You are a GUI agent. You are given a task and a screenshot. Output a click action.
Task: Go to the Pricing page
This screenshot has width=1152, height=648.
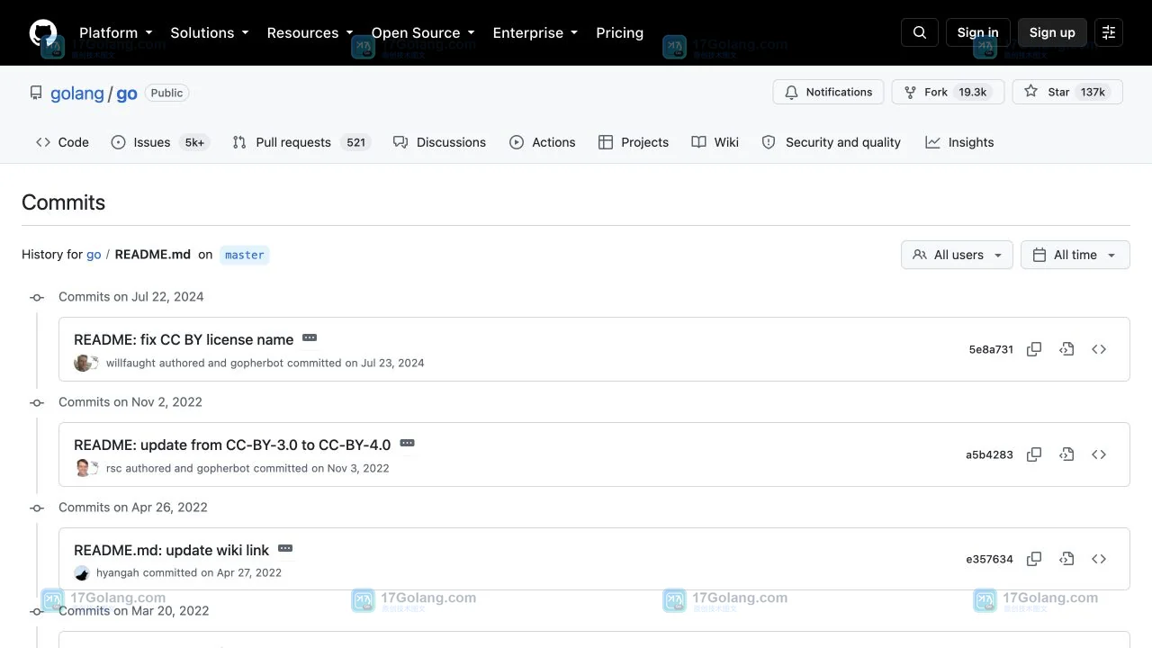(x=619, y=32)
